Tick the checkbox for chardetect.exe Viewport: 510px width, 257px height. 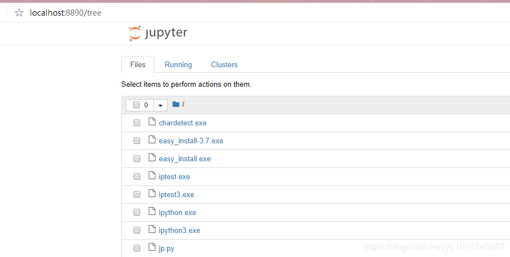pos(137,123)
